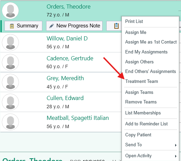The height and width of the screenshot is (161, 181).
Task: Select patient Meatball, Spagetti Italian
Action: (78, 118)
